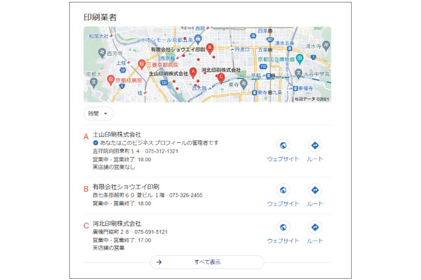This screenshot has width=421, height=280.
Task: Click ルート label for 有限会社ショウエイ印刷
Action: pyautogui.click(x=315, y=203)
